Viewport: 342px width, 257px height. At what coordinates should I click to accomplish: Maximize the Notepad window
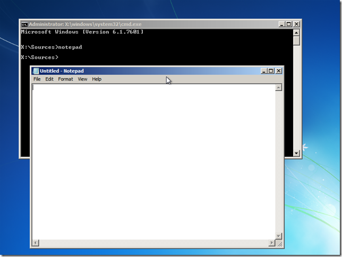pyautogui.click(x=271, y=71)
